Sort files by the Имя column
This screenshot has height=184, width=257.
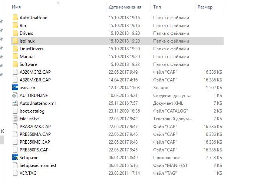coord(16,7)
